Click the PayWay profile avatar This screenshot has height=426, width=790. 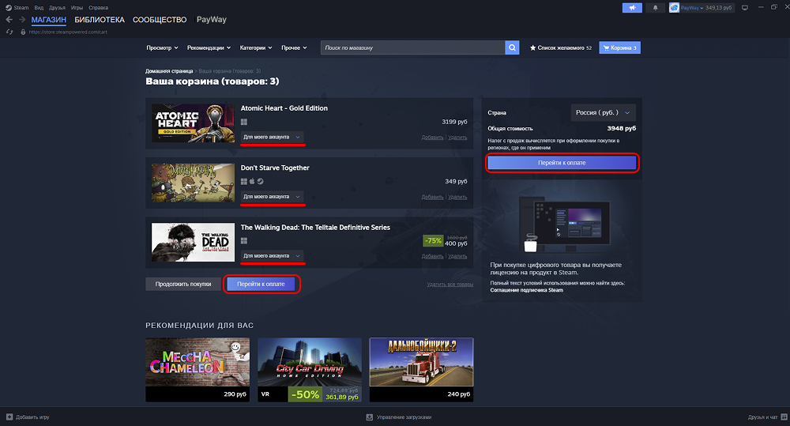pos(674,8)
